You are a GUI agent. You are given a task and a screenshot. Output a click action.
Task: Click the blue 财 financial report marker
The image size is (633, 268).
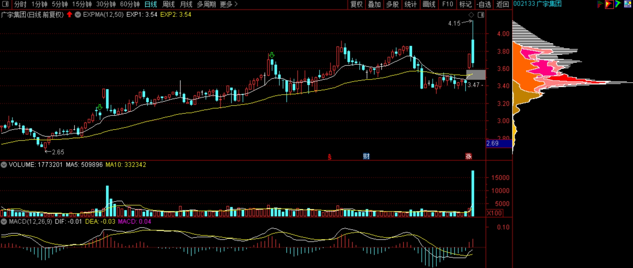[366, 156]
